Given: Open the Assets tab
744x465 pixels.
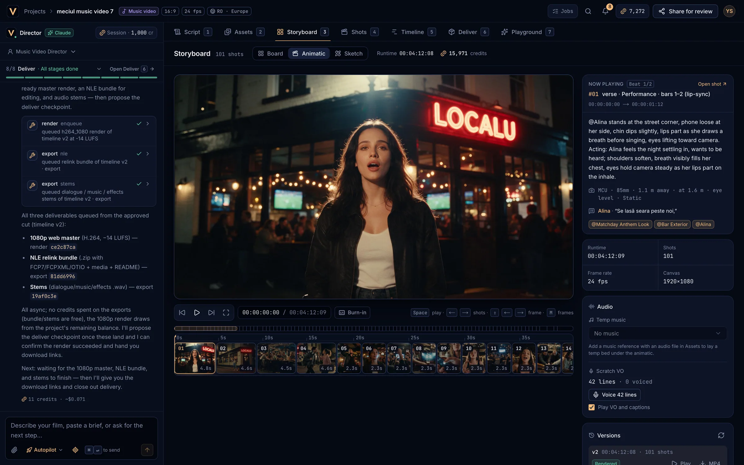Looking at the screenshot, I should coord(244,32).
